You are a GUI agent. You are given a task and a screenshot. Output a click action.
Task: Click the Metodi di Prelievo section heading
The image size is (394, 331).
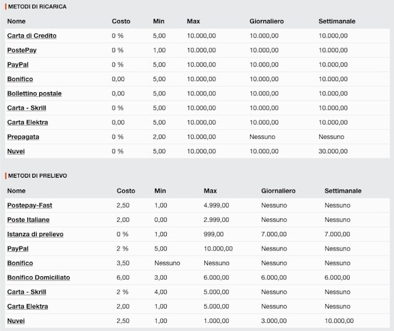point(37,176)
